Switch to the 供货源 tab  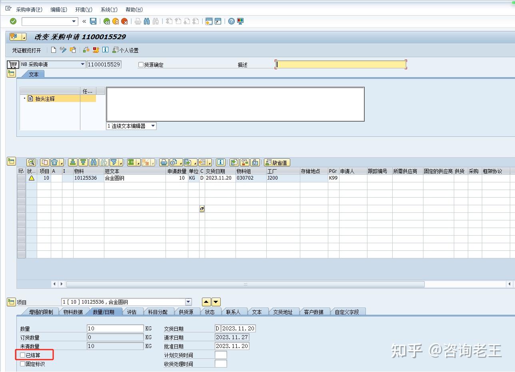186,312
